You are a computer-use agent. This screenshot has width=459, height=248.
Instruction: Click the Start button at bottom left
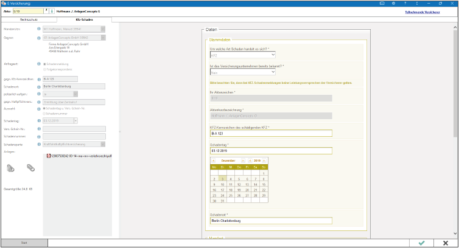[24, 243]
